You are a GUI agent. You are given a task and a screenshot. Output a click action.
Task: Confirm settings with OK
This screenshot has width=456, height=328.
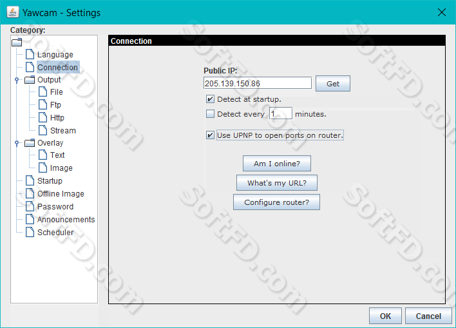tap(385, 316)
